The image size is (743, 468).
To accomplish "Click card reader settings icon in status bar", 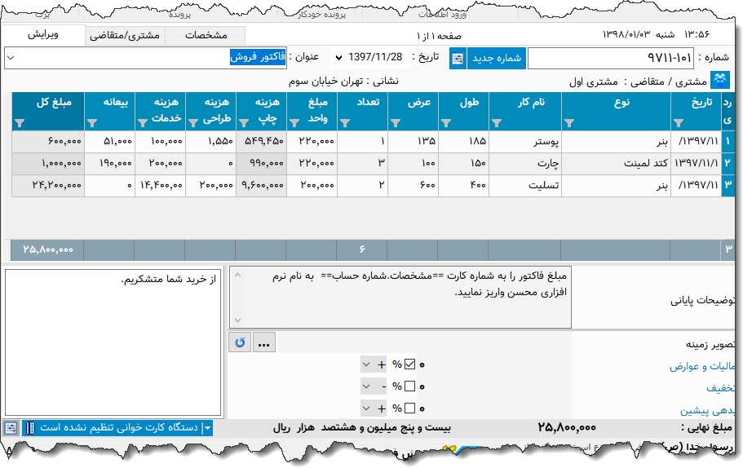I will [11, 428].
